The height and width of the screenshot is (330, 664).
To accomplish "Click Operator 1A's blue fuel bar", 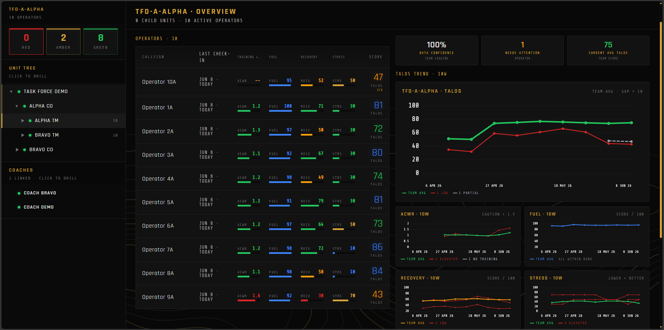I will [280, 111].
